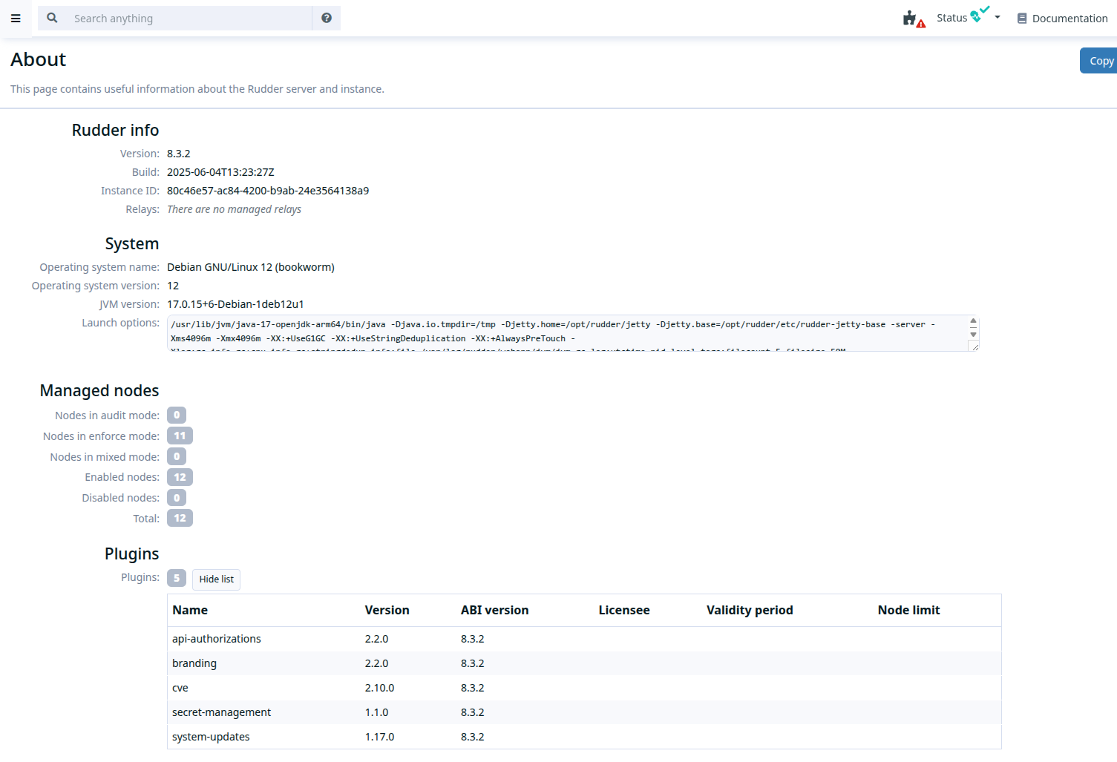The image size is (1117, 762).
Task: Select the secret-management plugin name
Action: coord(221,712)
